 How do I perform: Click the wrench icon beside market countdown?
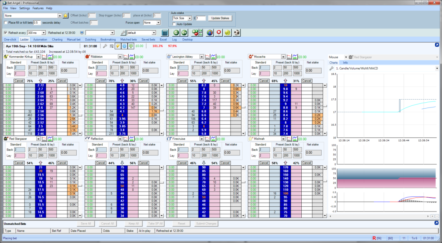click(104, 46)
